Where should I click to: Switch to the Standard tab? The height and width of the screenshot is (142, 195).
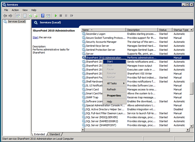click(54, 134)
